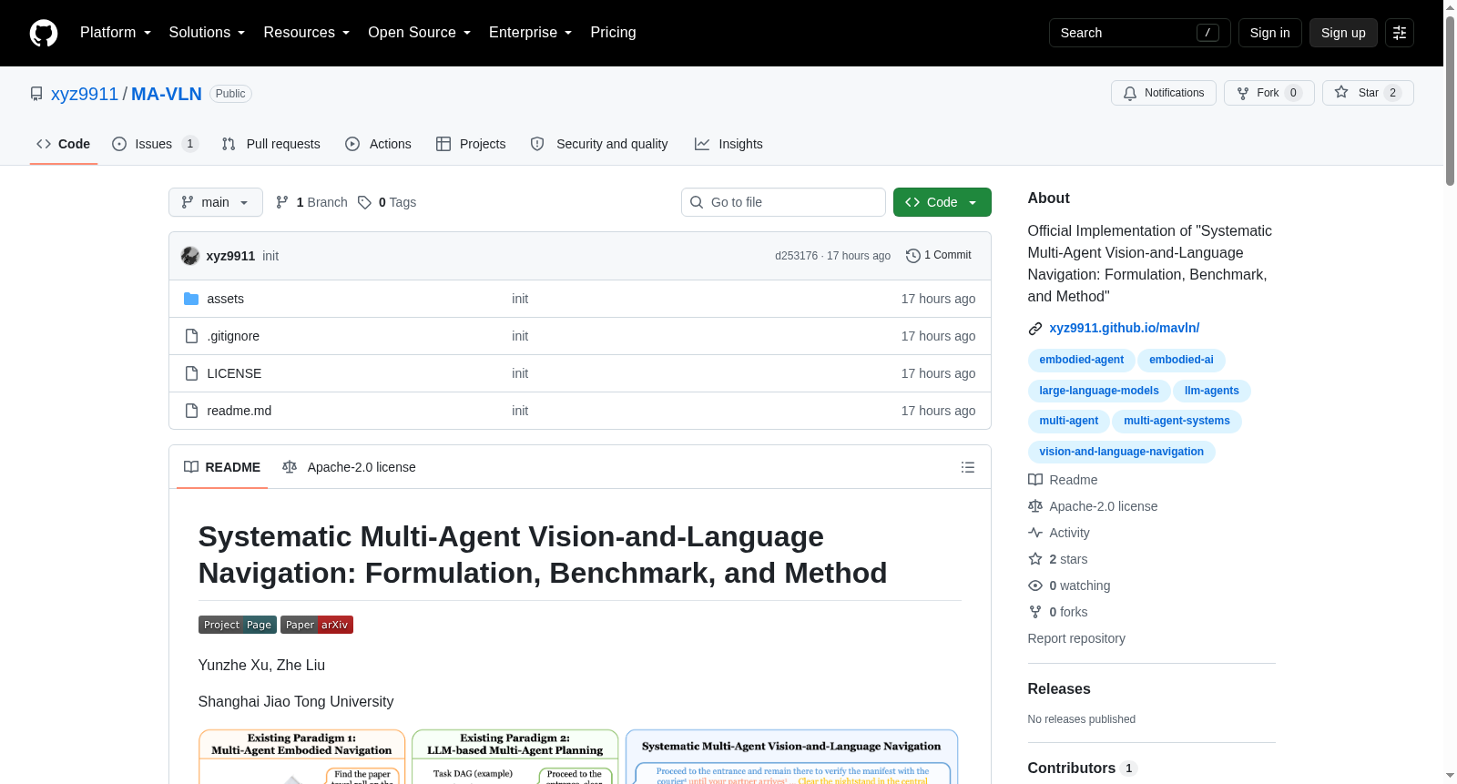Click the readme.md file icon
This screenshot has height=784, width=1457.
click(191, 411)
